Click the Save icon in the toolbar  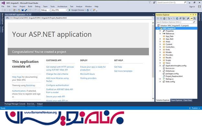pyautogui.click(x=23, y=10)
